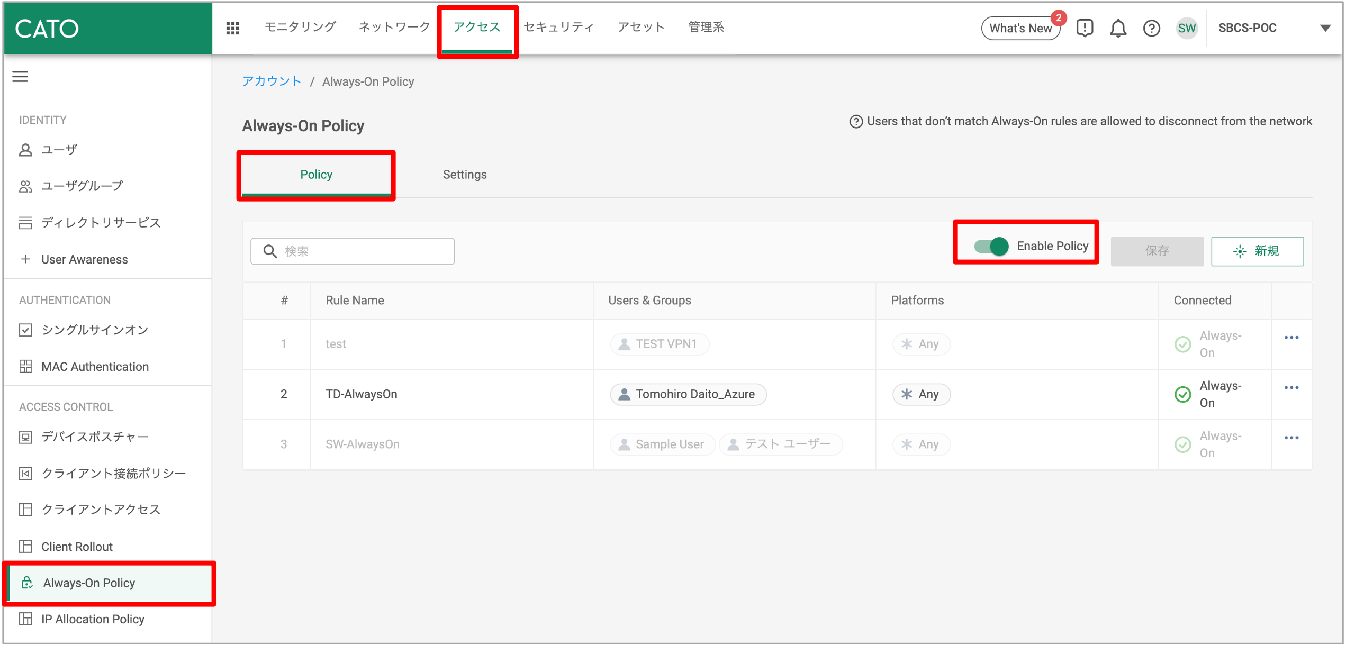Screen dimensions: 1346x645
Task: Open ディレクトリサービス in the sidebar
Action: (x=108, y=223)
